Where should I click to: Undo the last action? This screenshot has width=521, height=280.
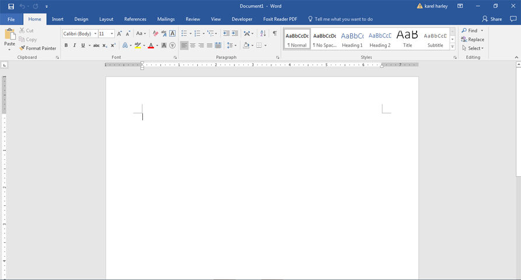pyautogui.click(x=22, y=6)
